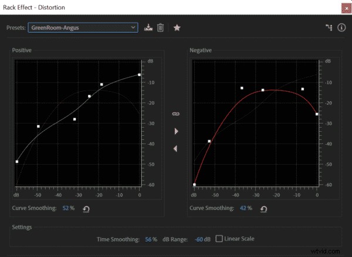Copy Positive curve to Negative graph
The width and height of the screenshot is (352, 257).
click(175, 131)
